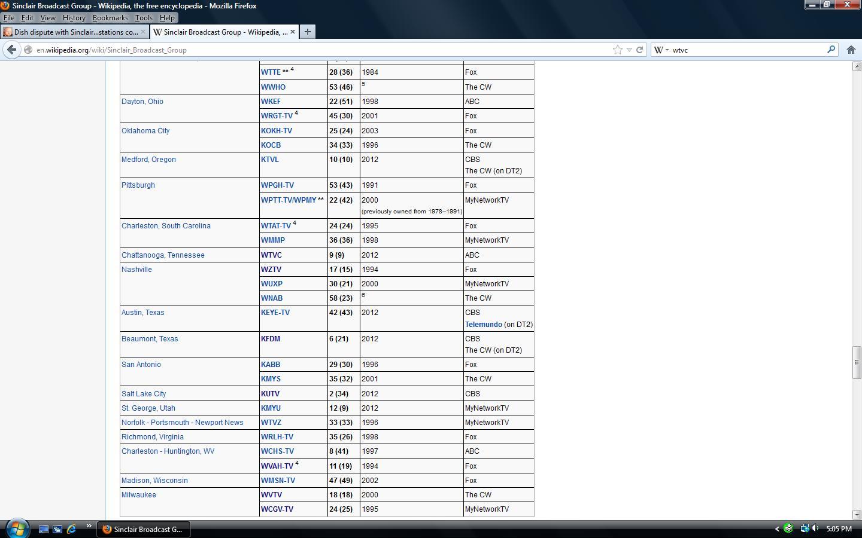862x538 pixels.
Task: Open the Madison, Wisconsin link
Action: pyautogui.click(x=154, y=481)
